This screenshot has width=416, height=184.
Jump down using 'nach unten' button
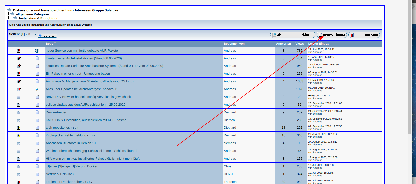(x=47, y=36)
